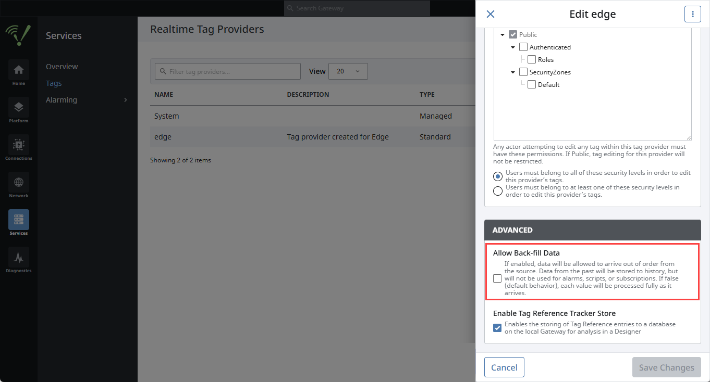Select 'at least one' security levels radio
The height and width of the screenshot is (382, 710).
[x=498, y=191]
